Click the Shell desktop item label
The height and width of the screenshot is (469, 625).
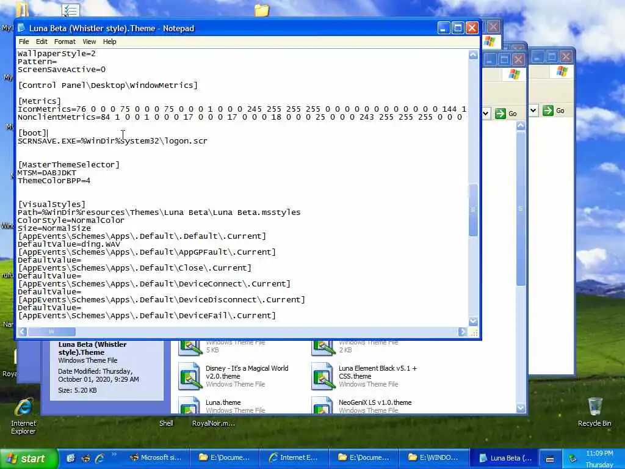pyautogui.click(x=166, y=423)
